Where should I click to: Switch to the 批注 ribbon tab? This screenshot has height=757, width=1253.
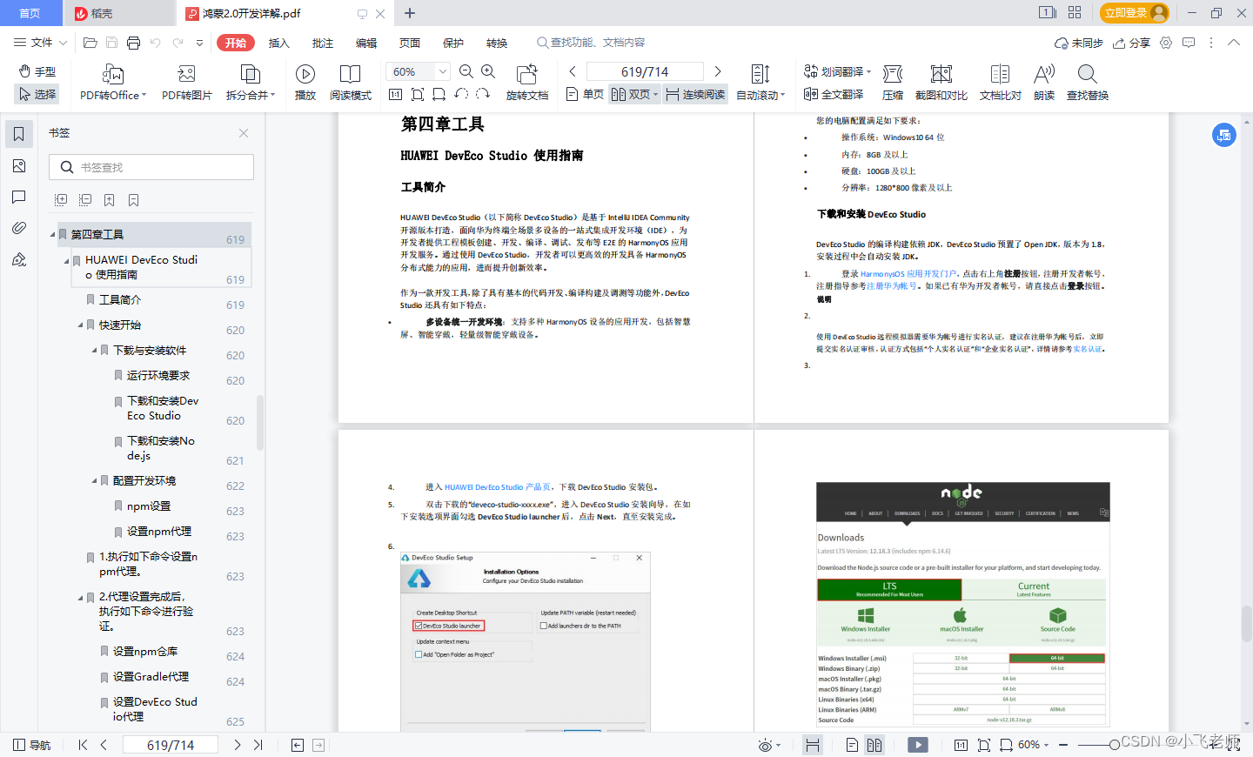coord(322,43)
